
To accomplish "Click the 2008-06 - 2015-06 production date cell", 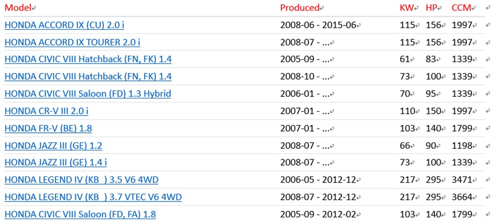I will pyautogui.click(x=318, y=25).
